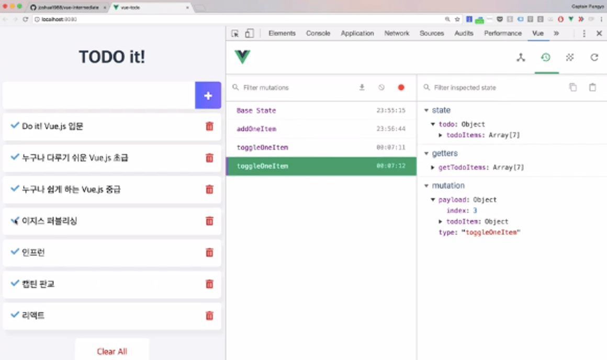Switch to the Console tab in DevTools

point(318,33)
